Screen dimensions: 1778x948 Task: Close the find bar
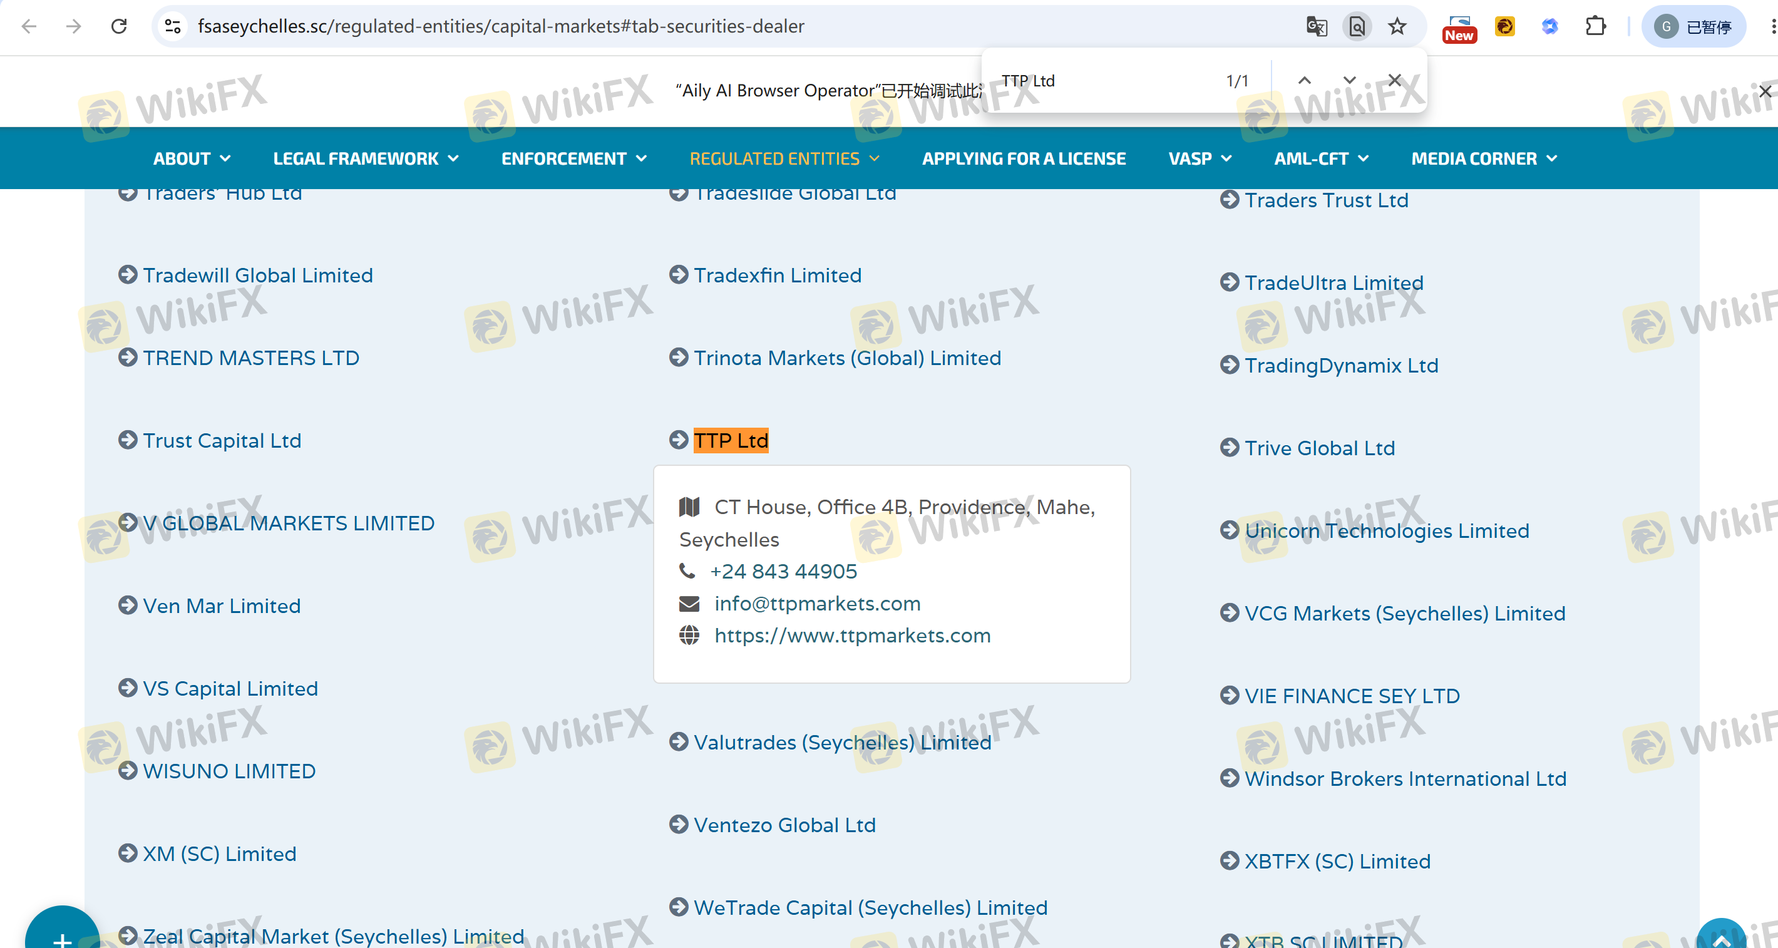(x=1395, y=80)
